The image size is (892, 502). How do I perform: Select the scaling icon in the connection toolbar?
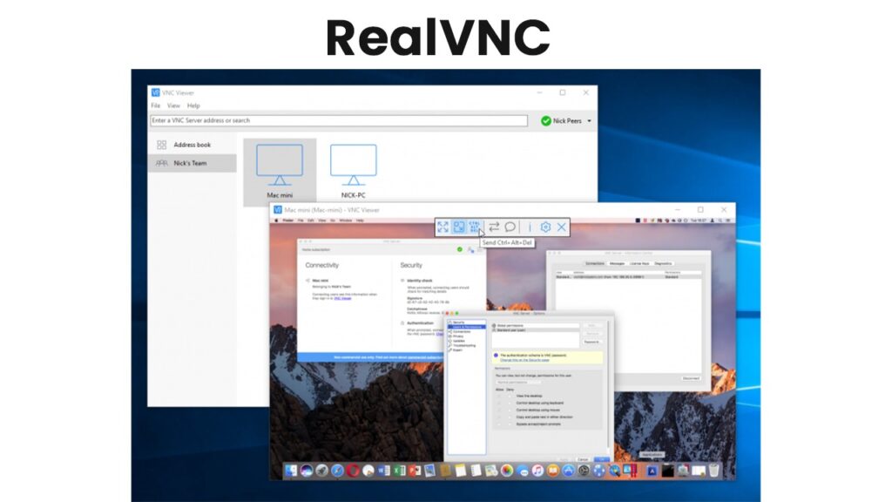click(459, 227)
